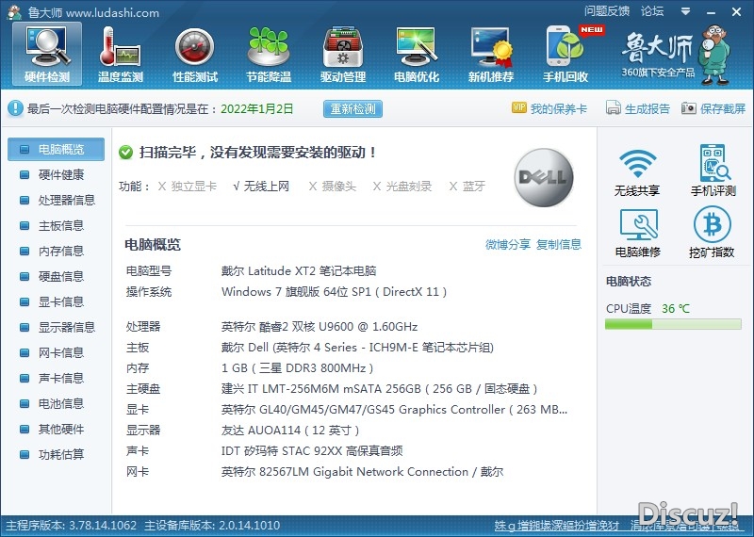Open the 问题反馈 feedback link
This screenshot has width=754, height=537.
[x=607, y=11]
